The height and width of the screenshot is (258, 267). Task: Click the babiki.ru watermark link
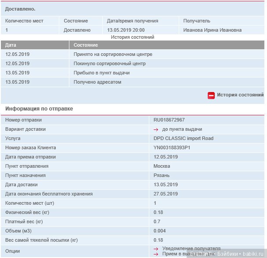[253, 254]
